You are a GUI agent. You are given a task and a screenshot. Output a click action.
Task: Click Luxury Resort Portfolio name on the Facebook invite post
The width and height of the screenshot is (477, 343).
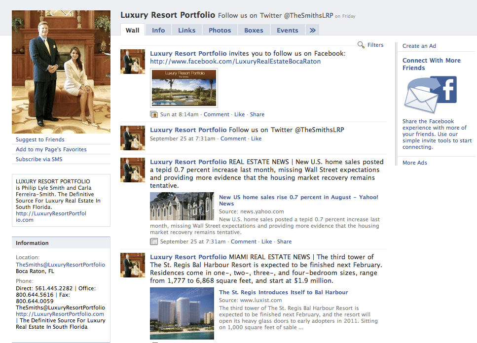188,53
